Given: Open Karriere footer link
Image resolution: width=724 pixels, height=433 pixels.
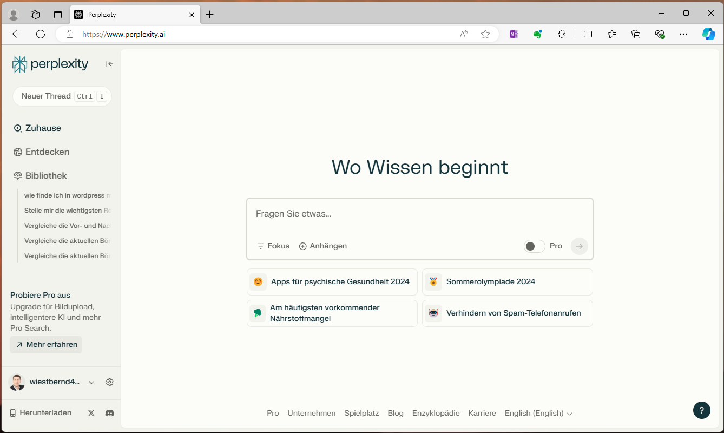Looking at the screenshot, I should 482,414.
